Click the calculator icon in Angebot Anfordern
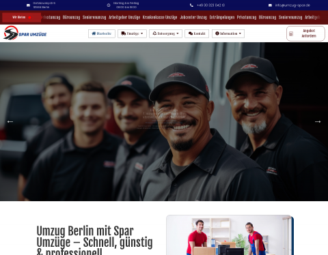This screenshot has width=328, height=255. coord(291,34)
